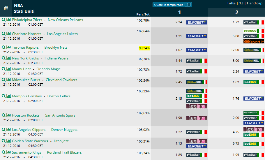The height and width of the screenshot is (160, 265).
Task: Open stats chart for Houston Rockets match
Action: pyautogui.click(x=9, y=115)
